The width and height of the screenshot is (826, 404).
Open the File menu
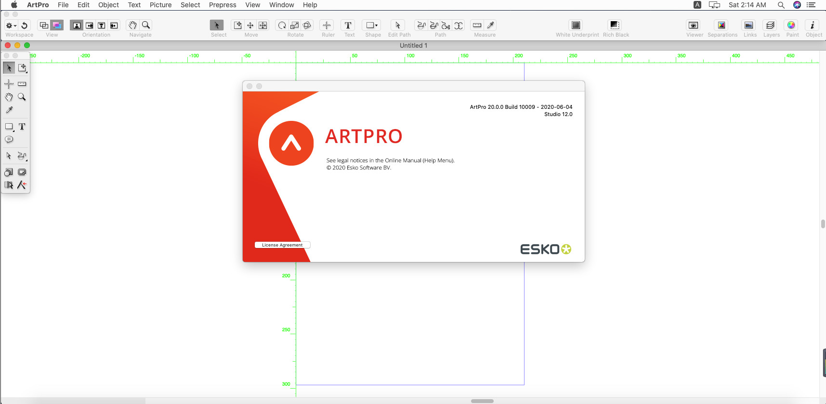(x=63, y=5)
